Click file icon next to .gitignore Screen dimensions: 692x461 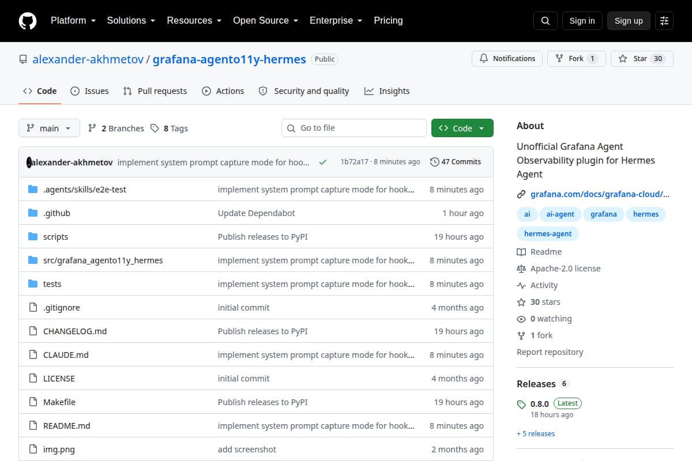[x=33, y=308]
